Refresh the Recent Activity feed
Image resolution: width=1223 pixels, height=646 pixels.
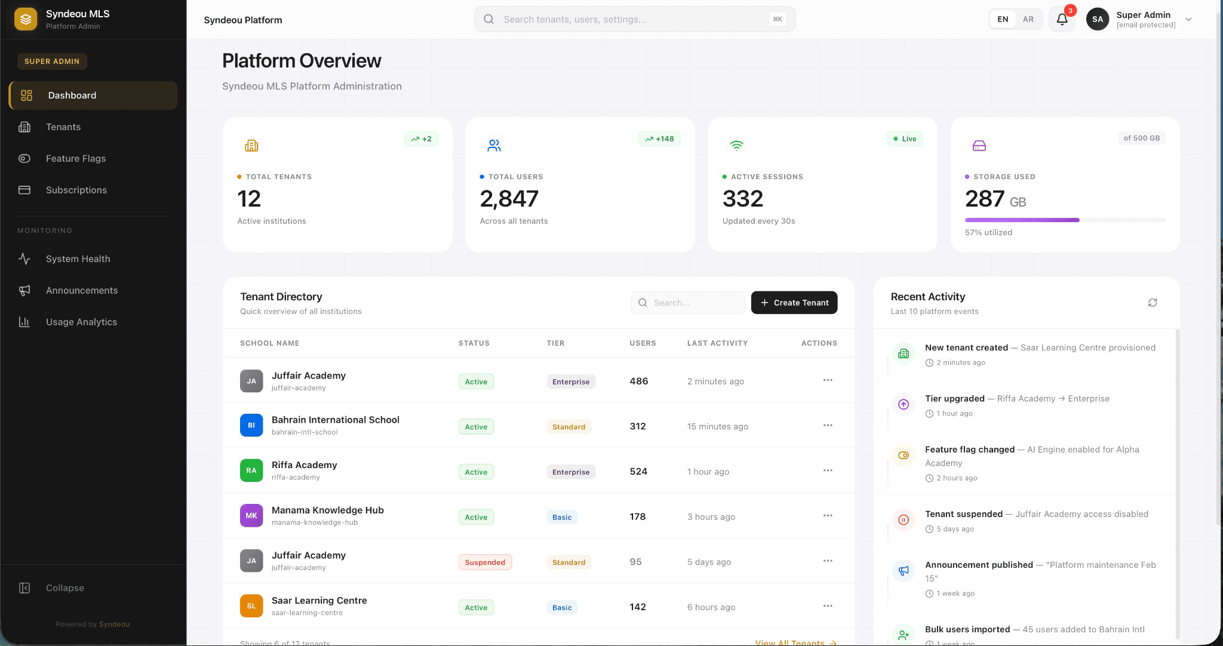(x=1153, y=303)
